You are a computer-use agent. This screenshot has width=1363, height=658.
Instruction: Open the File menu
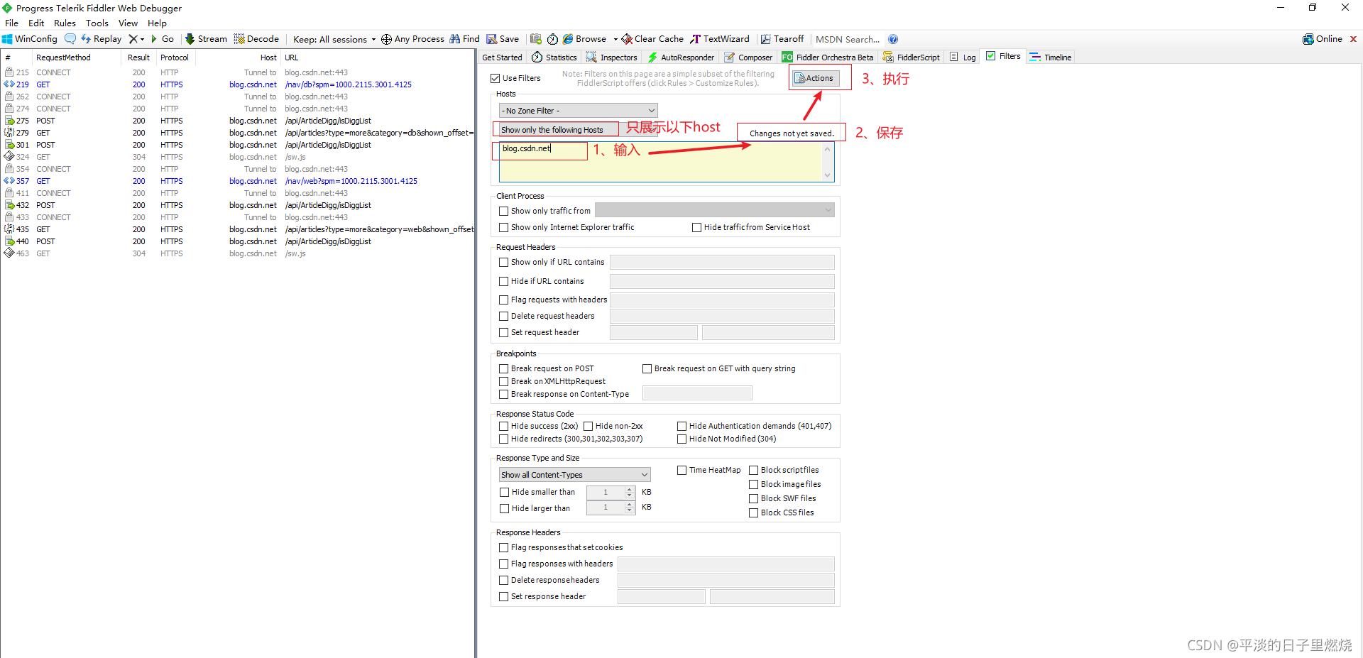[12, 23]
